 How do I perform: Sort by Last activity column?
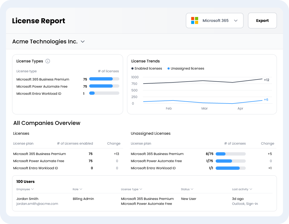(242, 189)
